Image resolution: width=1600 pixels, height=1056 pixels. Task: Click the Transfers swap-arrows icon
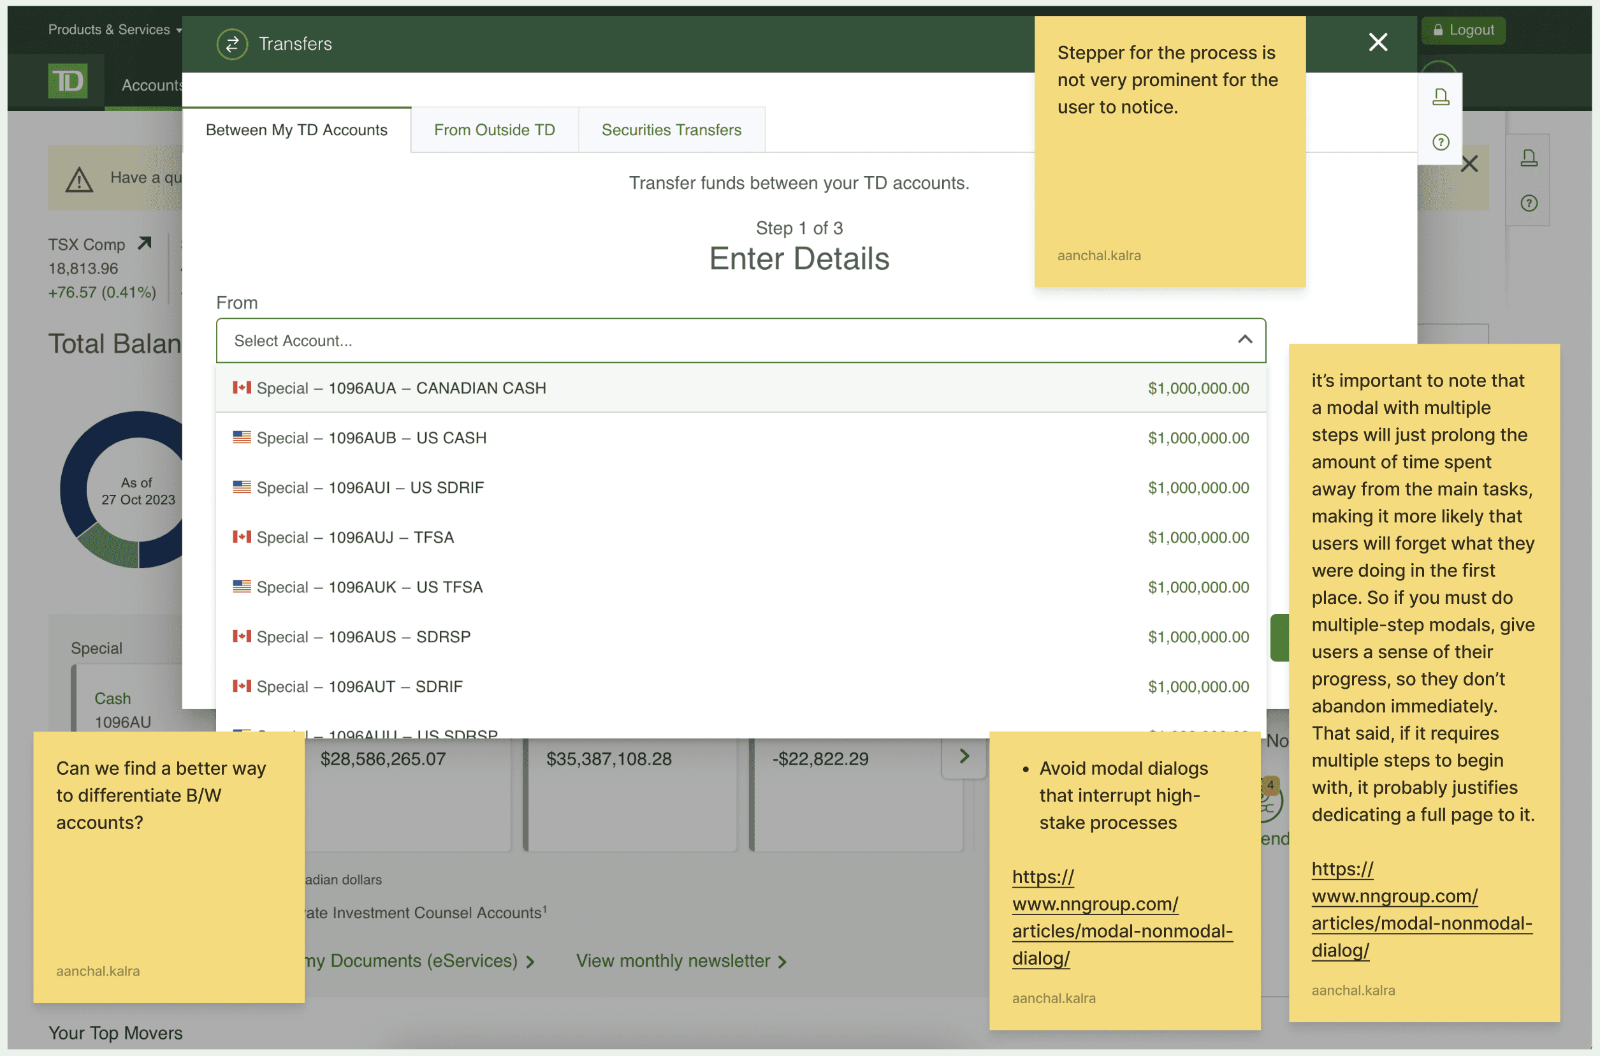[x=232, y=45]
